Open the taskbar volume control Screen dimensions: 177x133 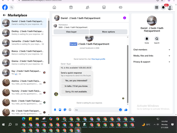158,125
